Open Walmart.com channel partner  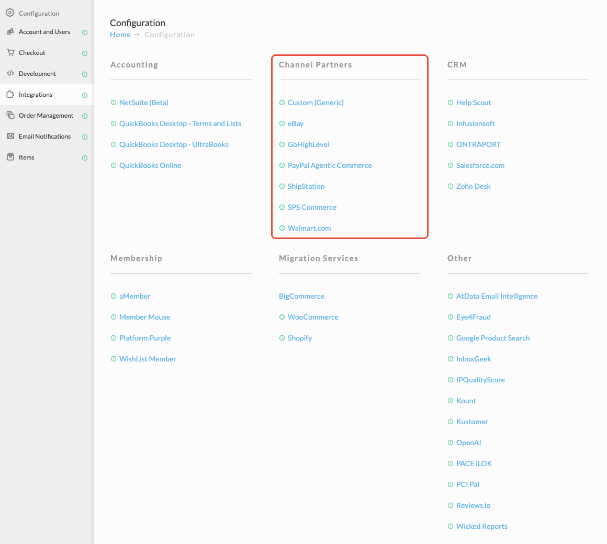309,228
